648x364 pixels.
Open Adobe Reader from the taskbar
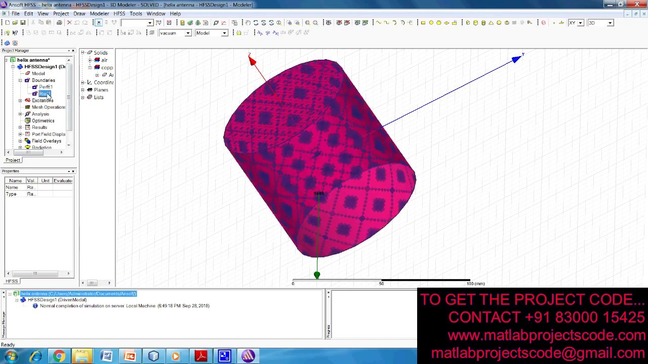pos(201,356)
